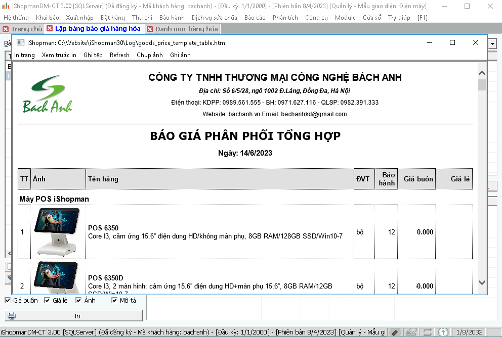Switch to the Trang chủ tab

pos(27,29)
